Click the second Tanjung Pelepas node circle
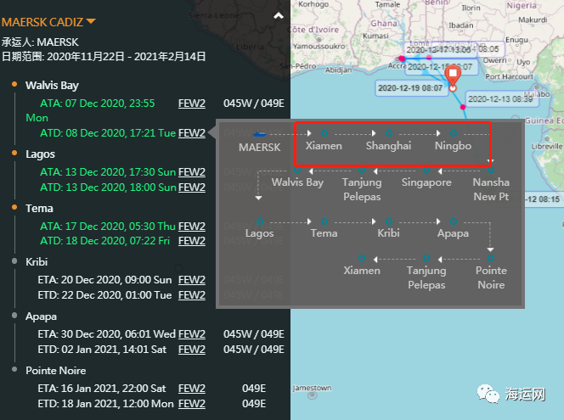 click(x=426, y=258)
